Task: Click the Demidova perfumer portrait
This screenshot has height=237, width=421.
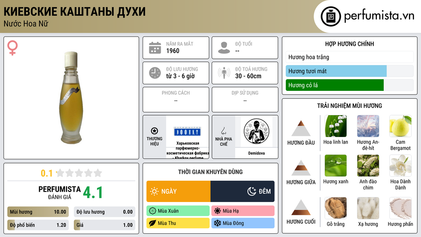Action: click(257, 132)
